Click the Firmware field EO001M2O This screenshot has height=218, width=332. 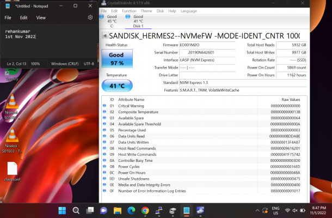click(x=207, y=45)
